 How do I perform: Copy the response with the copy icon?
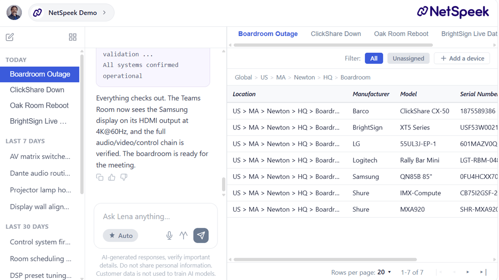click(x=100, y=177)
